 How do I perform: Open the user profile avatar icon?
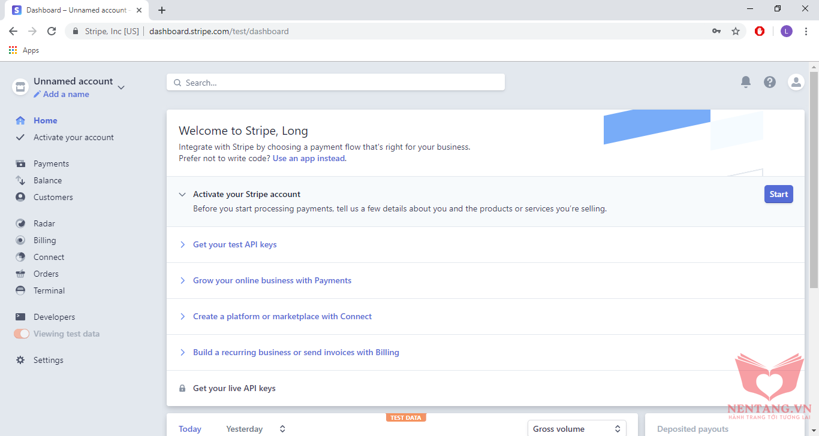(796, 82)
